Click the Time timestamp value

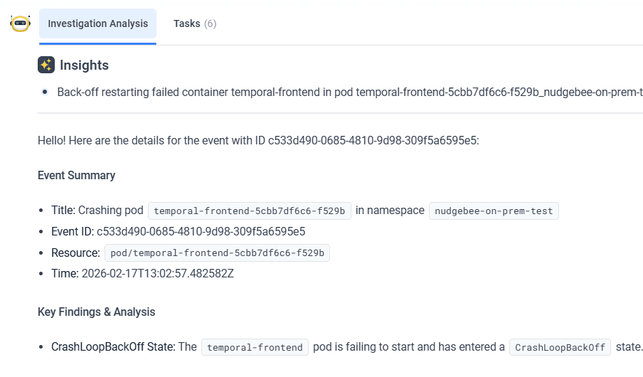157,273
